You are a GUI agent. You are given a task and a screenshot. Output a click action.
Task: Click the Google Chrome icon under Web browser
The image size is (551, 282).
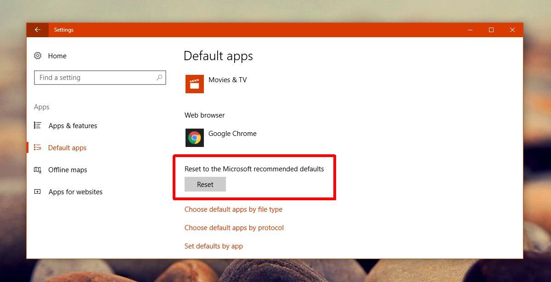pos(195,138)
